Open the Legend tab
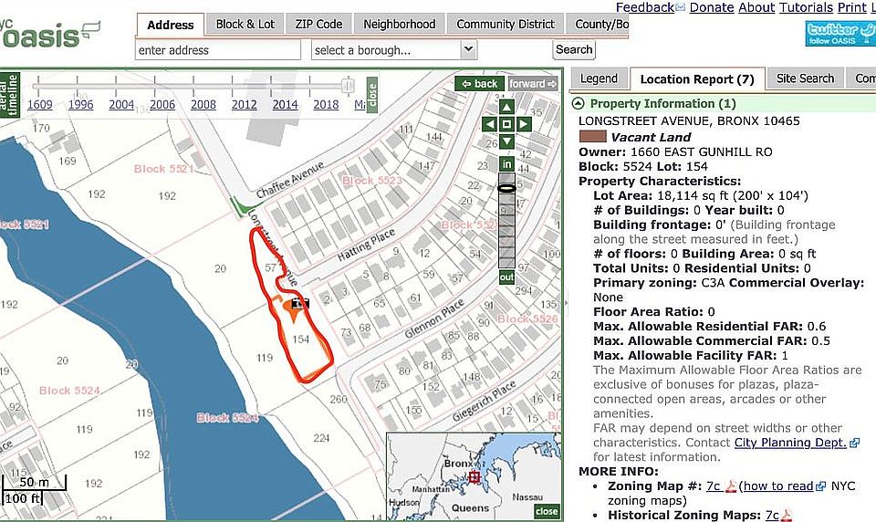 [599, 78]
